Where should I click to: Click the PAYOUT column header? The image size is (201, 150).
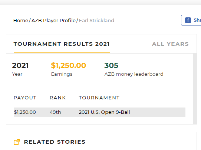(x=25, y=98)
